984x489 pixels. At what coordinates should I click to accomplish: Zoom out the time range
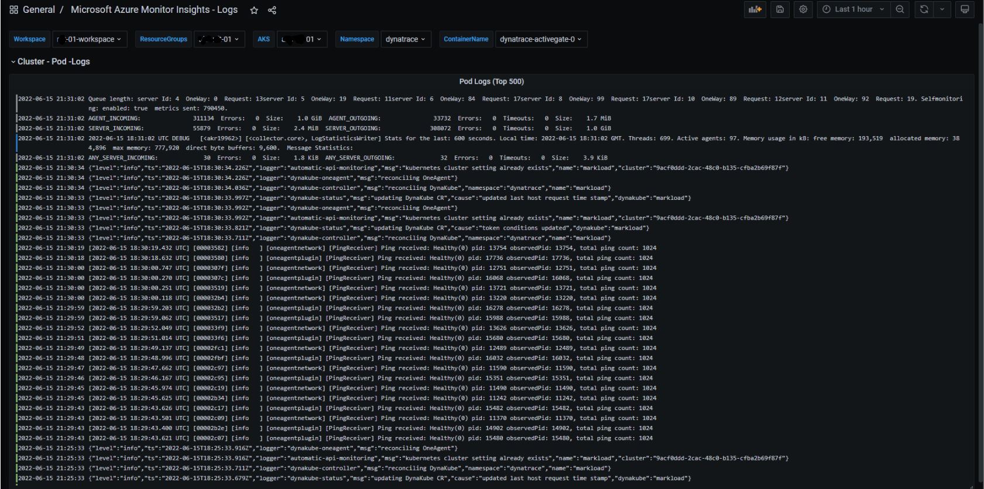tap(900, 9)
